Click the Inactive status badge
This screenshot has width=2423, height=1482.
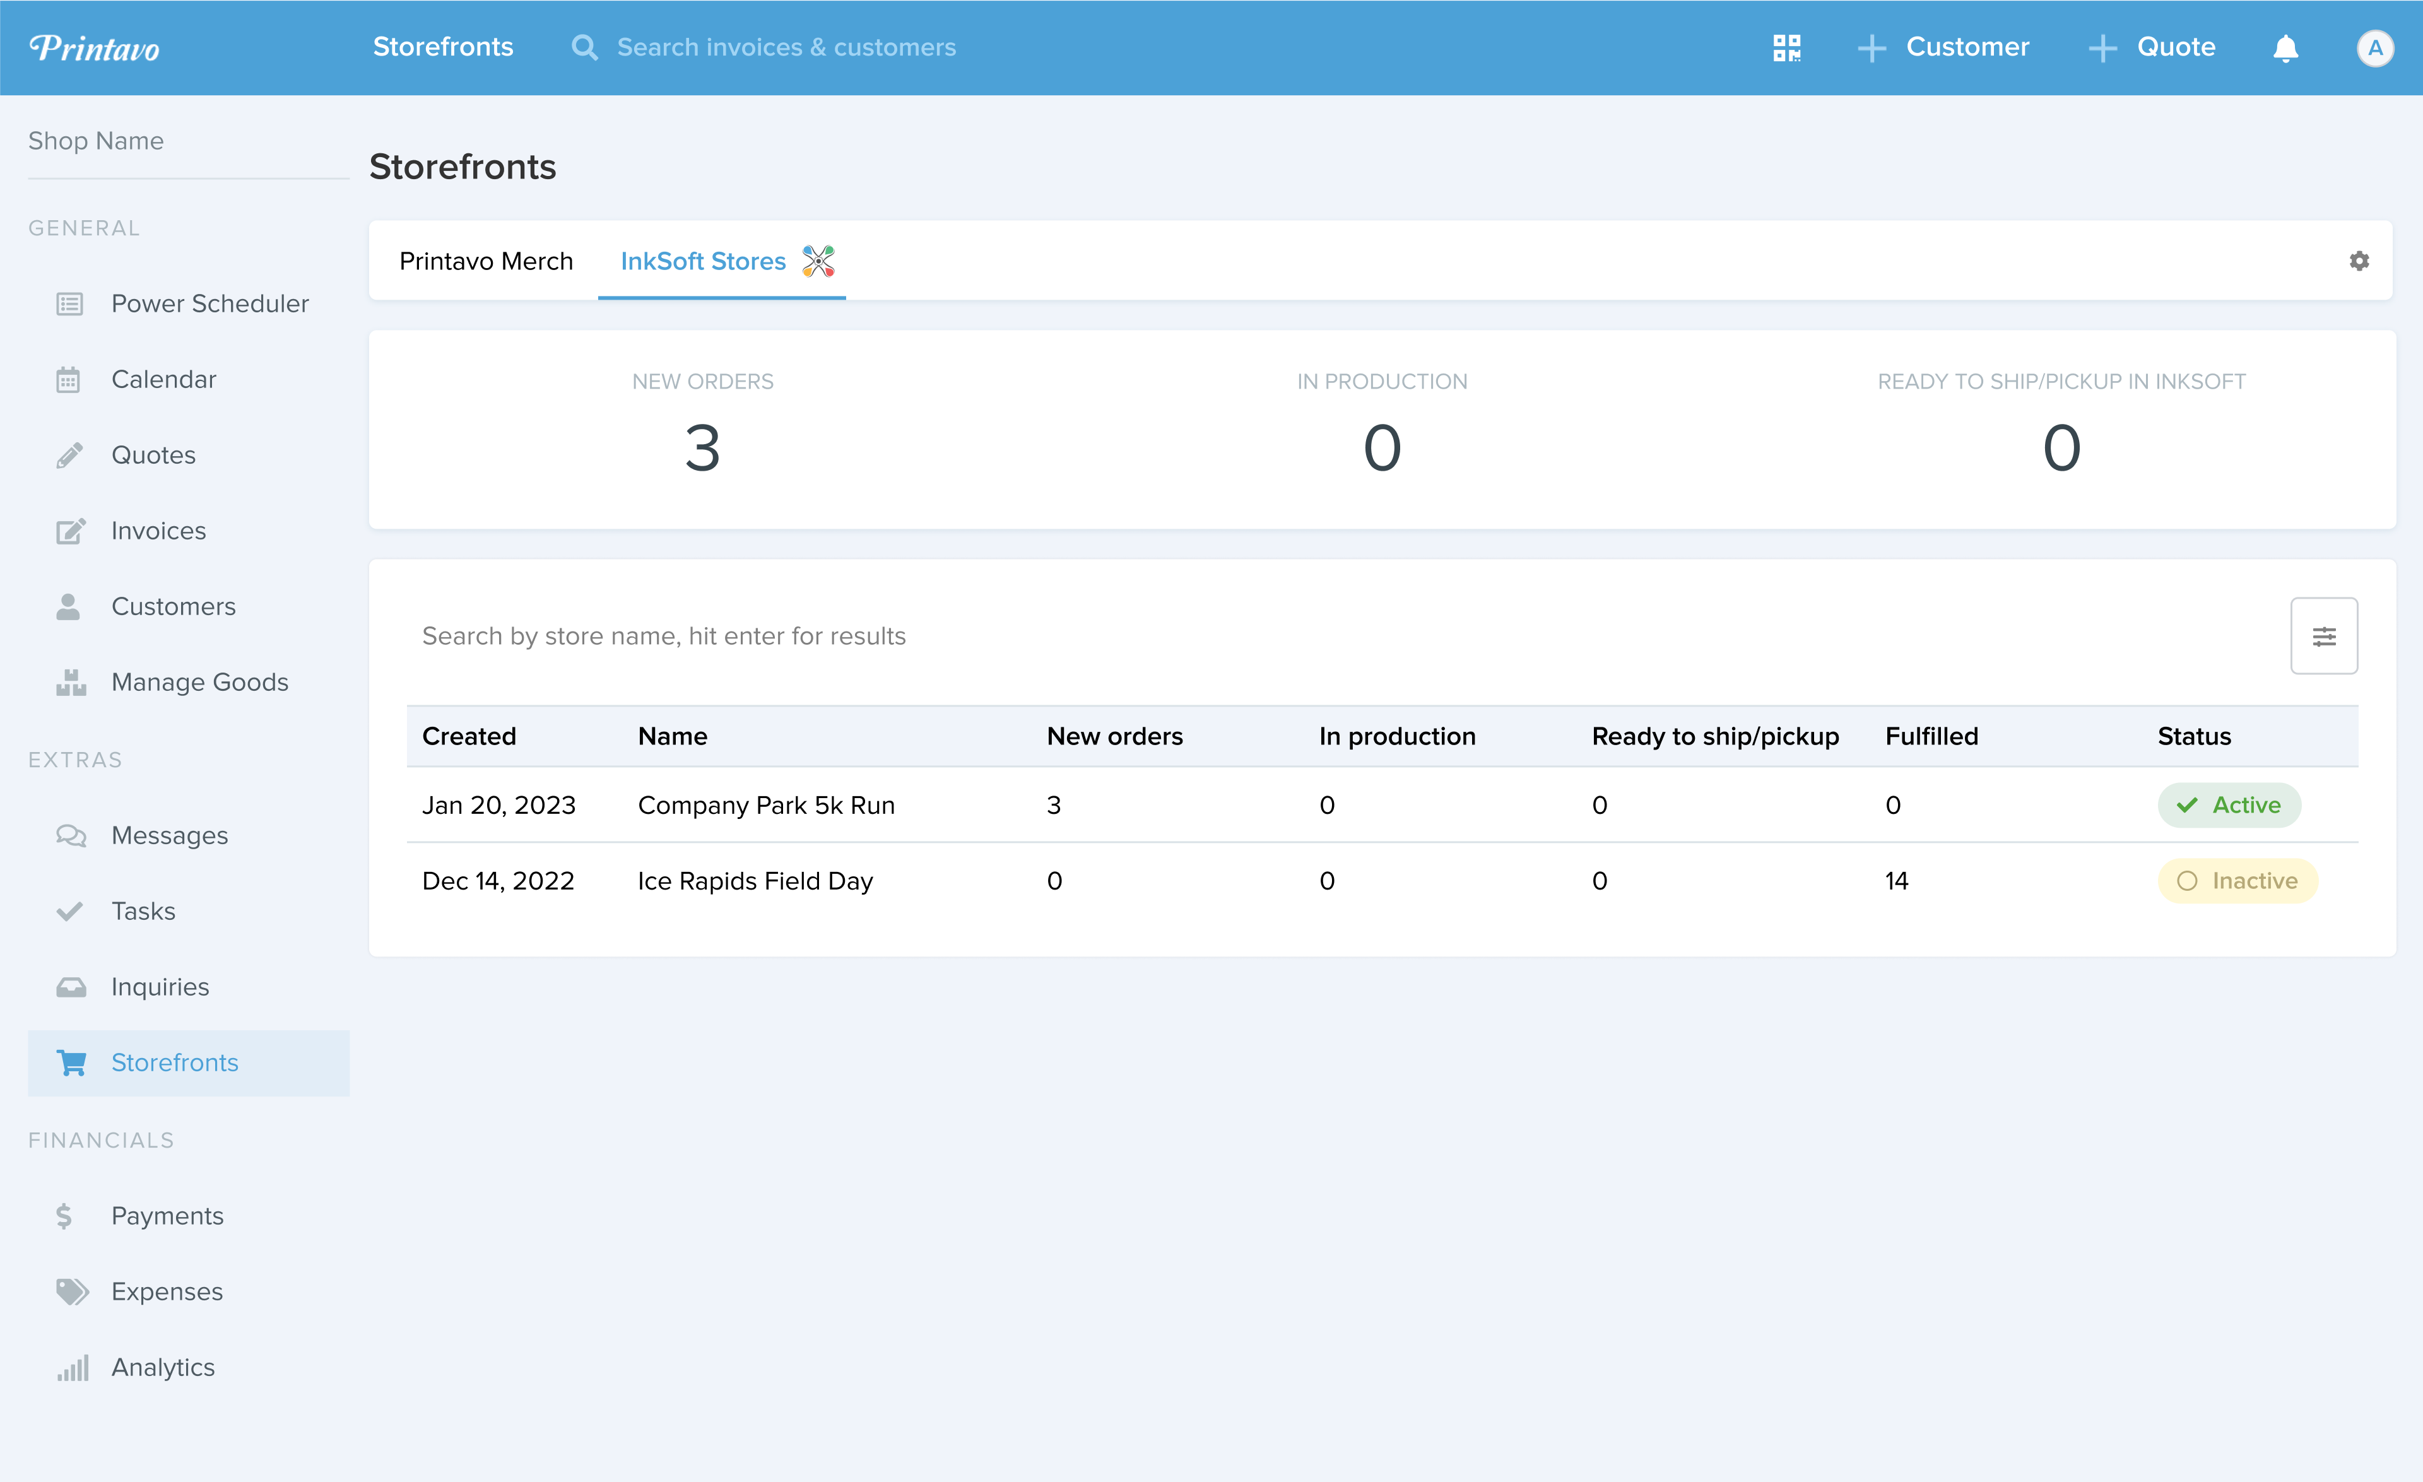pyautogui.click(x=2237, y=881)
